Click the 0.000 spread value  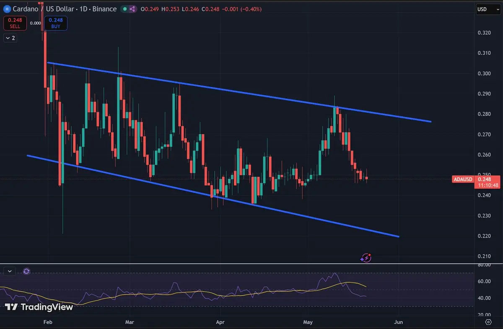coord(35,23)
